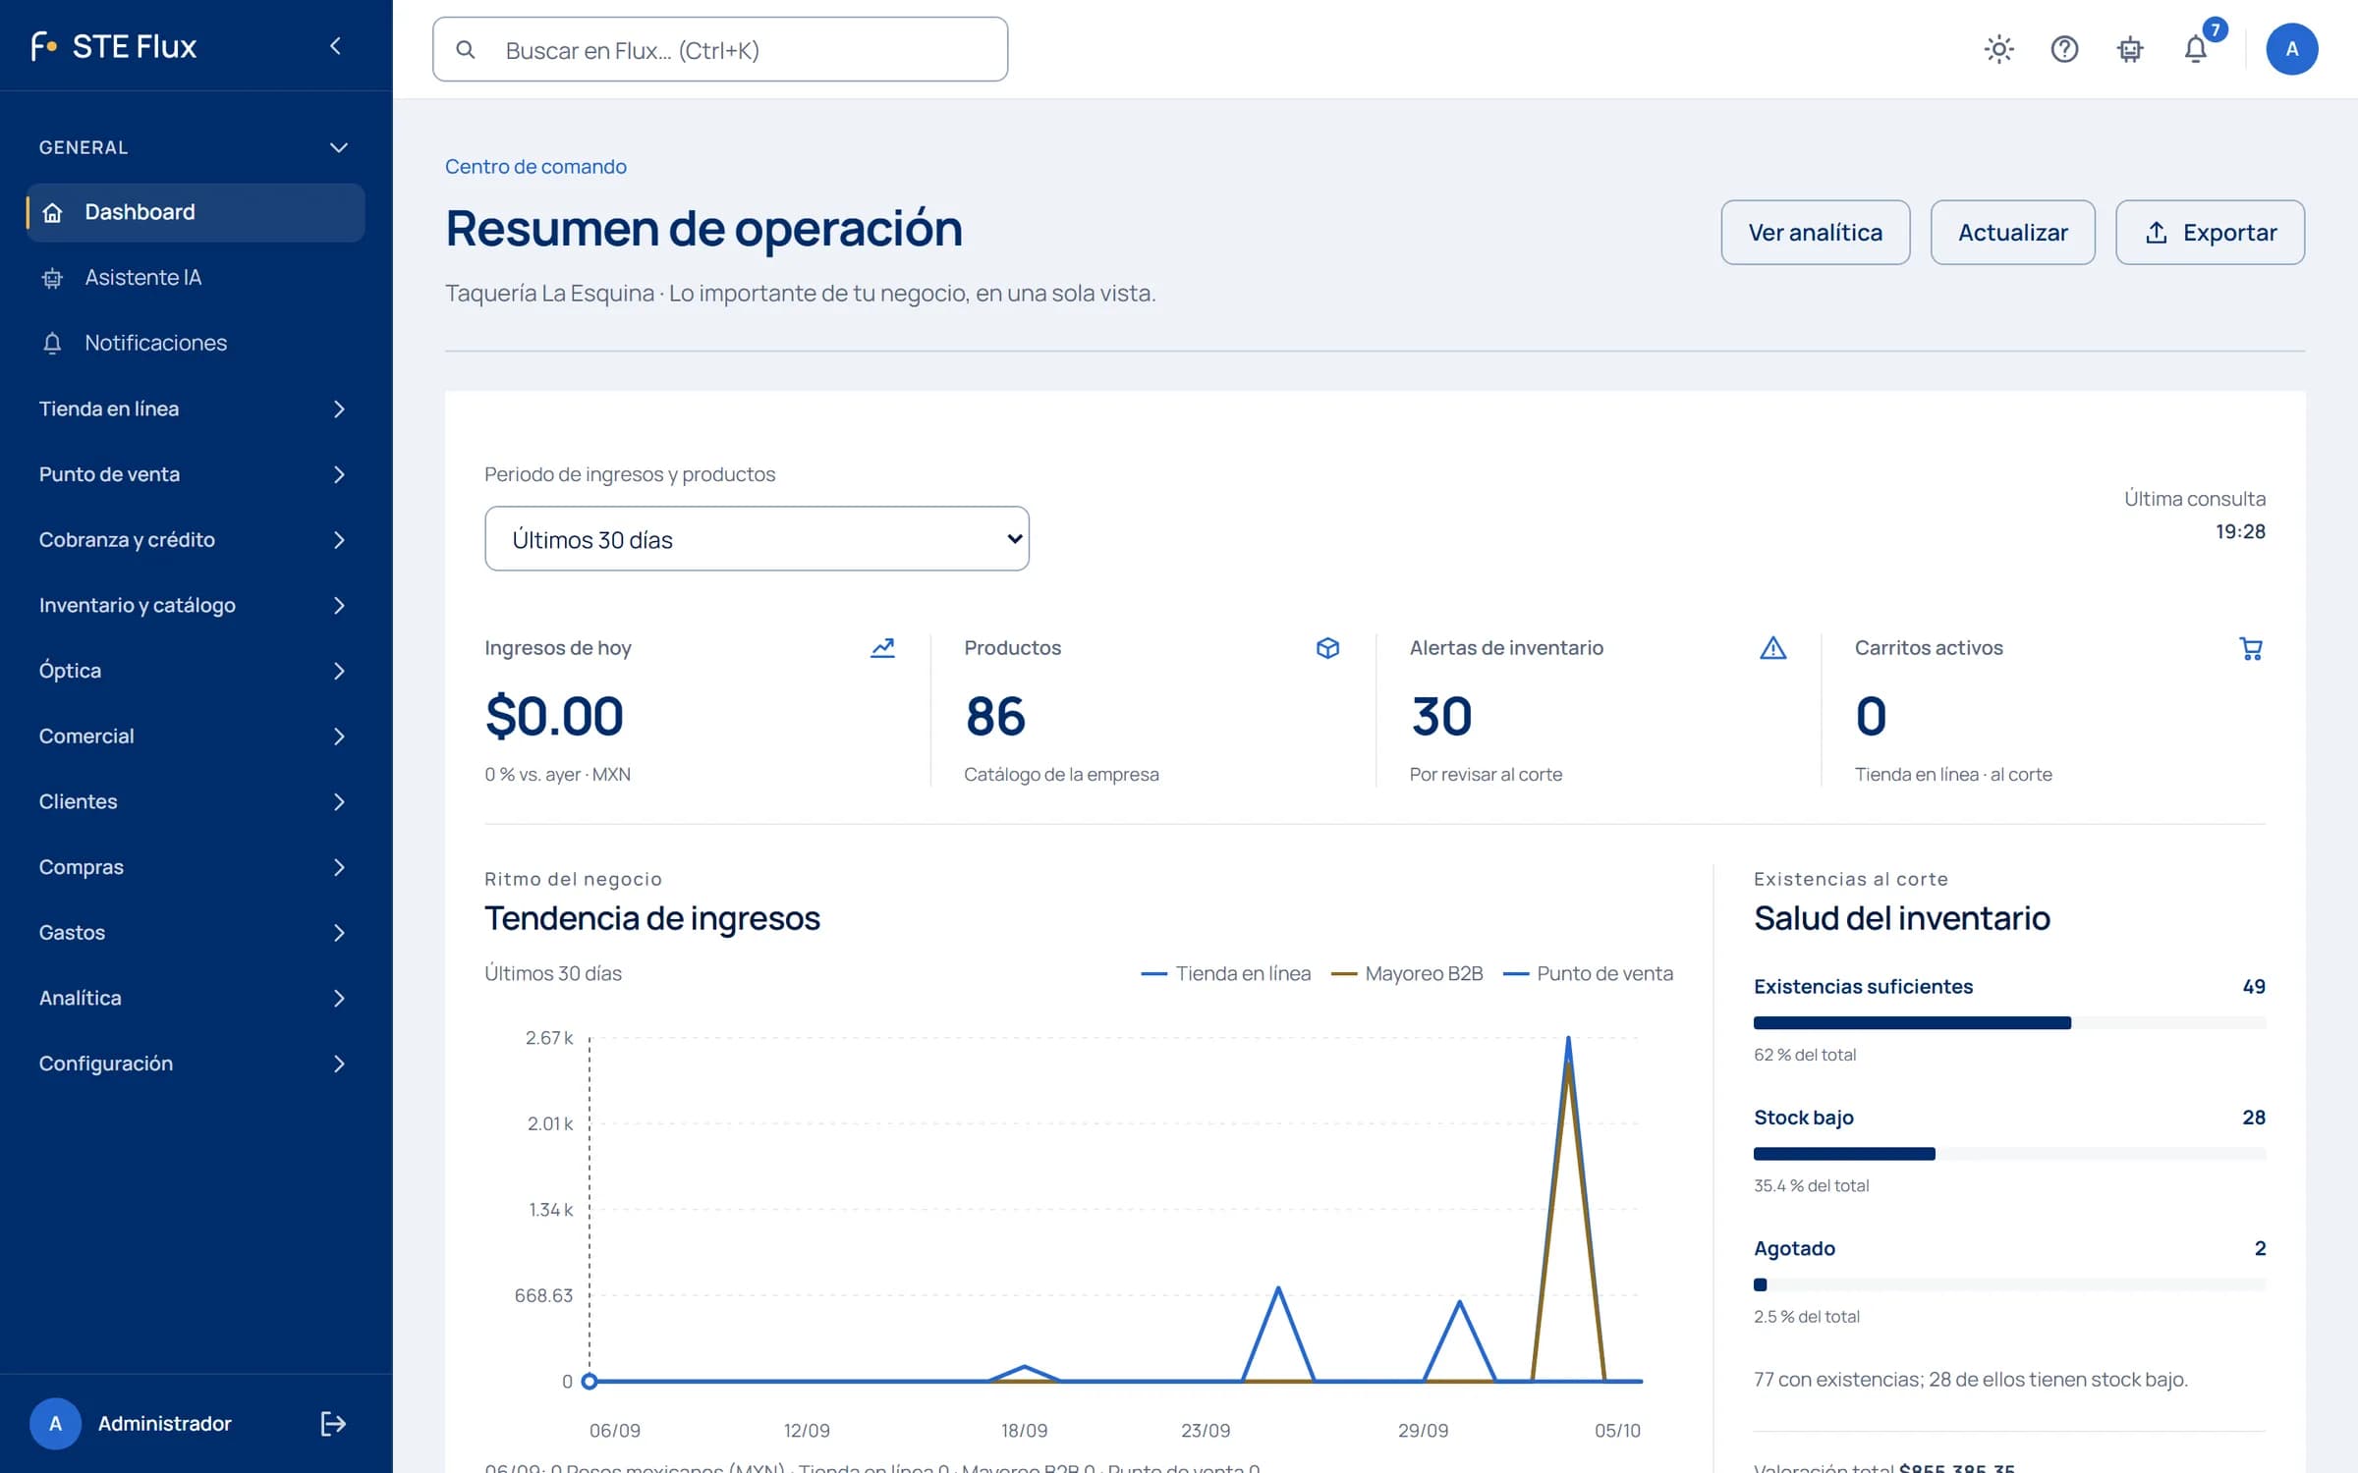Open AI assistant robot icon in header

pyautogui.click(x=2130, y=49)
